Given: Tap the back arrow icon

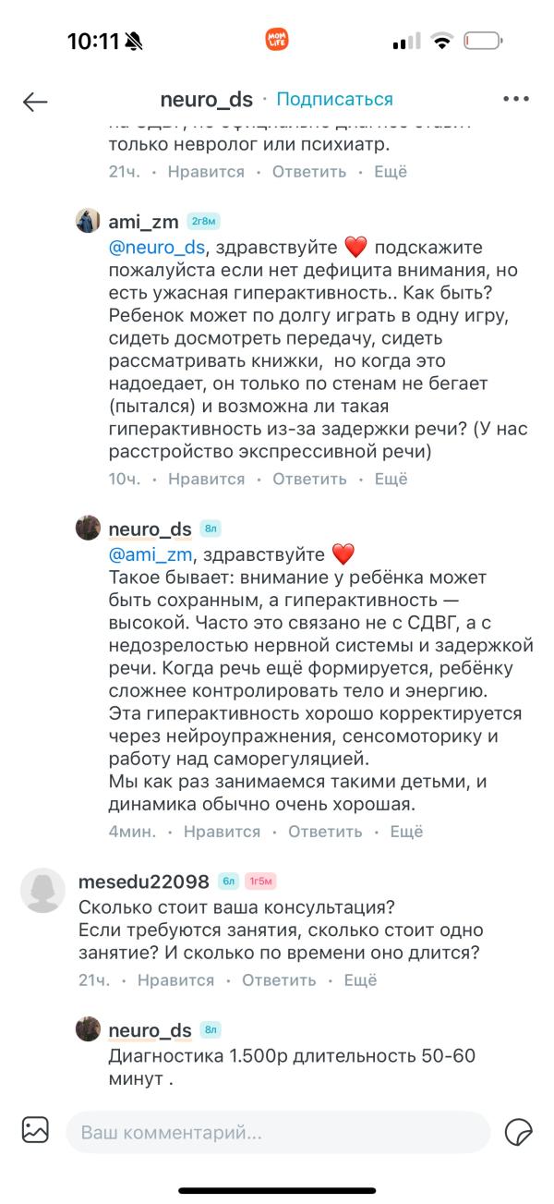Looking at the screenshot, I should click(35, 101).
